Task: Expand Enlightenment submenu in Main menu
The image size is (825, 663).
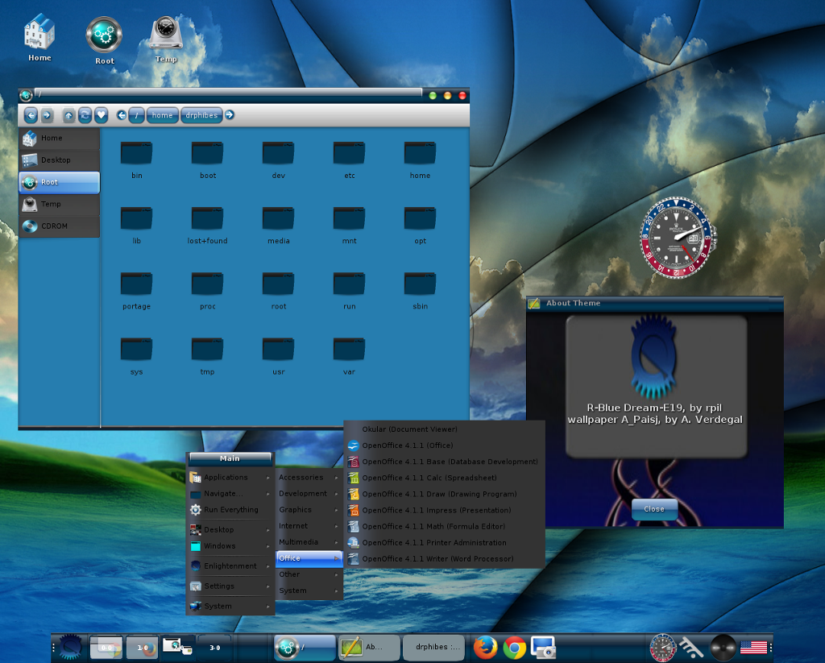Action: pyautogui.click(x=230, y=566)
